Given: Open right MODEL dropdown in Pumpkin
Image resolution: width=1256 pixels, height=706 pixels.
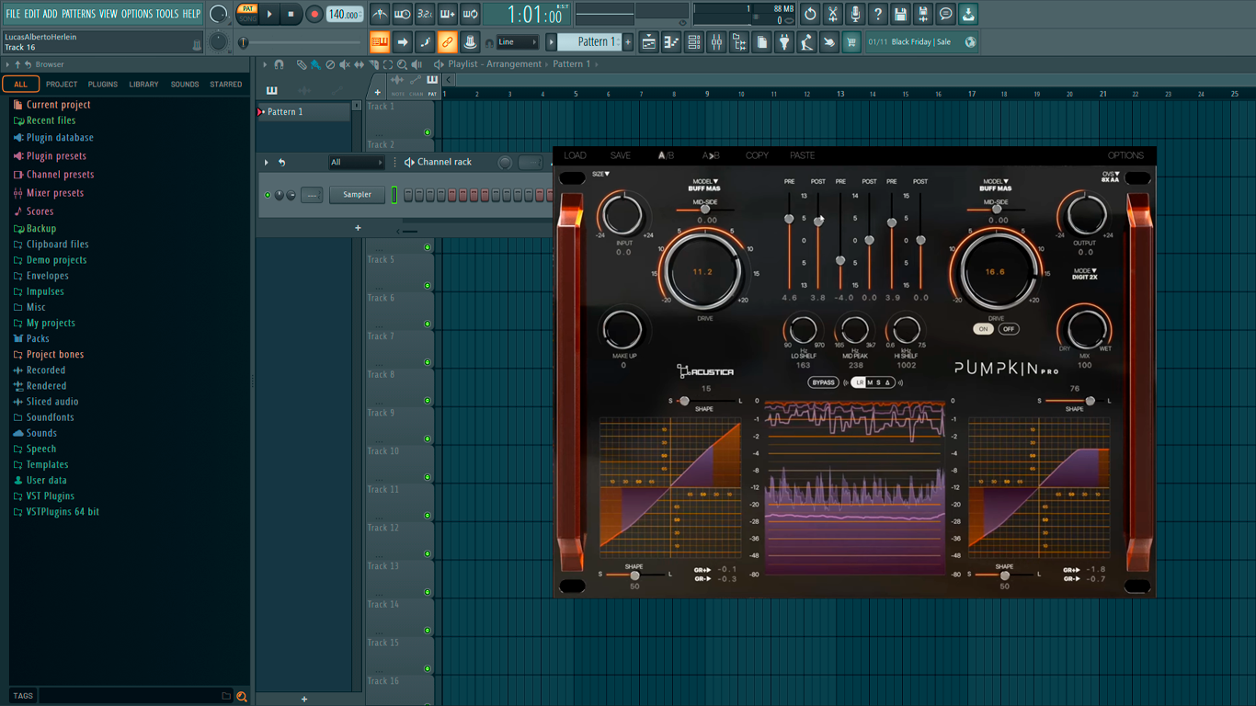Looking at the screenshot, I should [x=995, y=182].
